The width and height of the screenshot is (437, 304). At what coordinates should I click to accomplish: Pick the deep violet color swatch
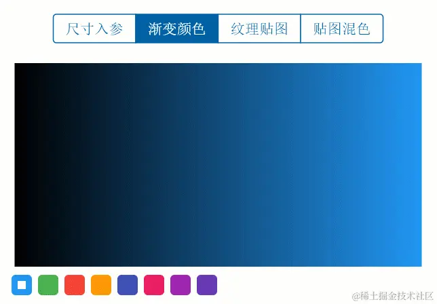[x=207, y=285]
